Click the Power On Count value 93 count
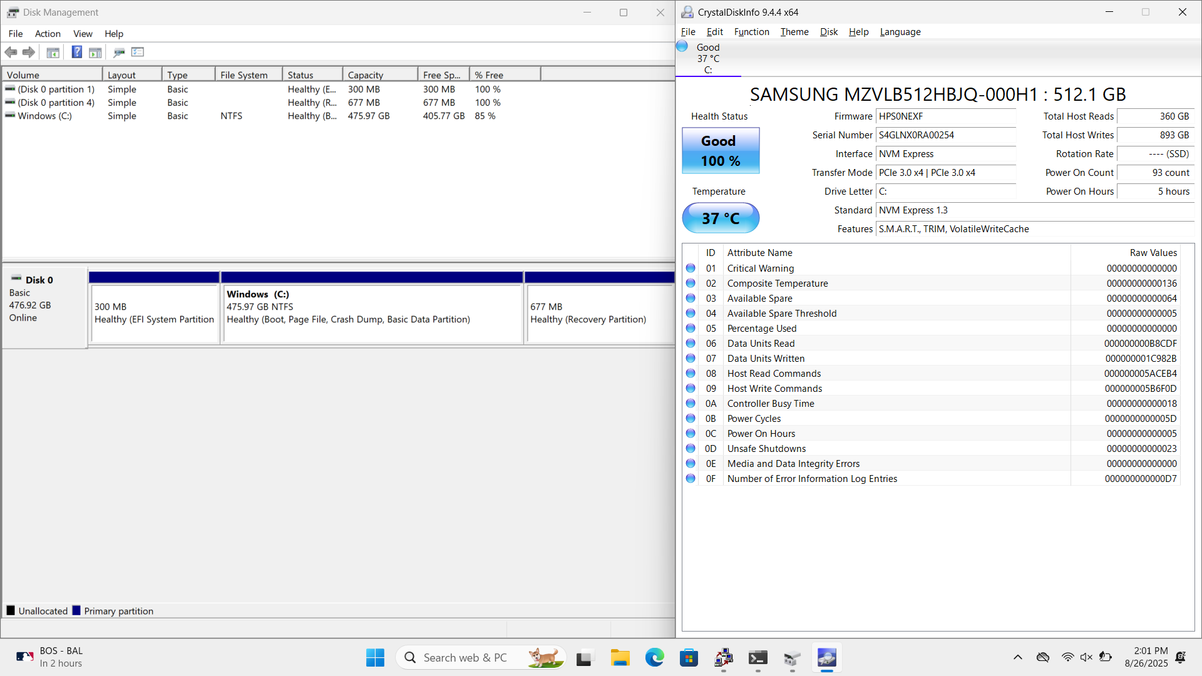The height and width of the screenshot is (676, 1202). coord(1155,173)
